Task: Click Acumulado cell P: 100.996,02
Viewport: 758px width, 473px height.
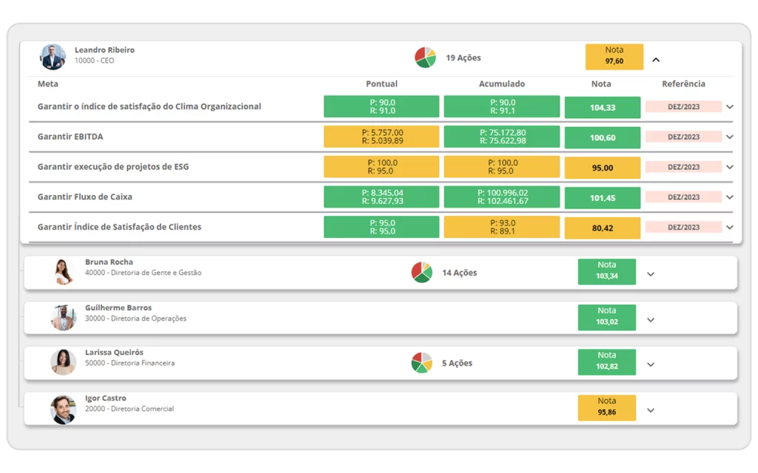Action: coord(502,197)
